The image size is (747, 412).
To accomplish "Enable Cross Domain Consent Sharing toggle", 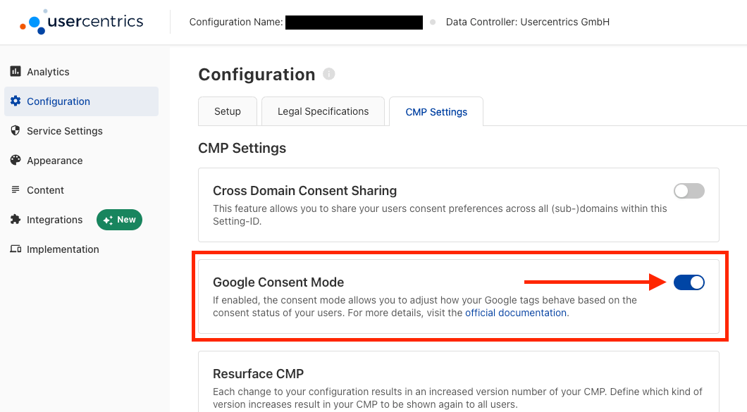I will point(689,191).
